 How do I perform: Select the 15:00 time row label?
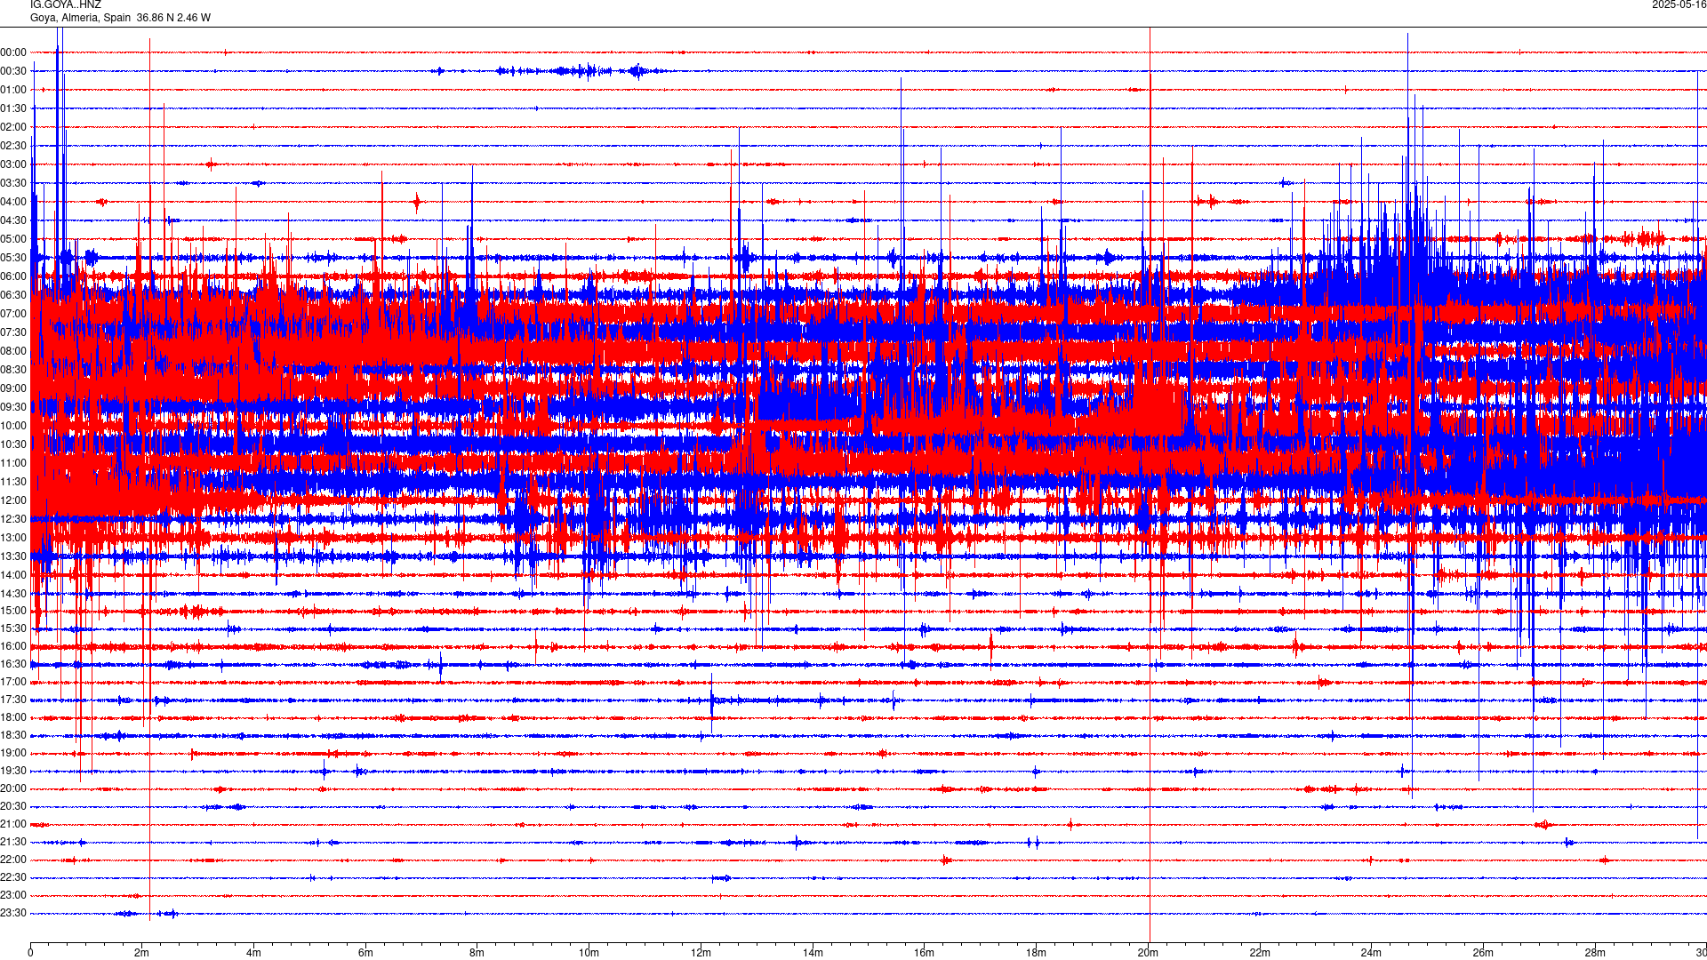pyautogui.click(x=13, y=611)
